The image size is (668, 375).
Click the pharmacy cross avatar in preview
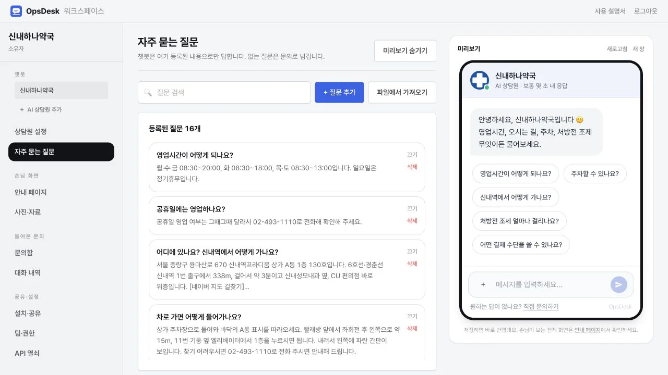(480, 80)
